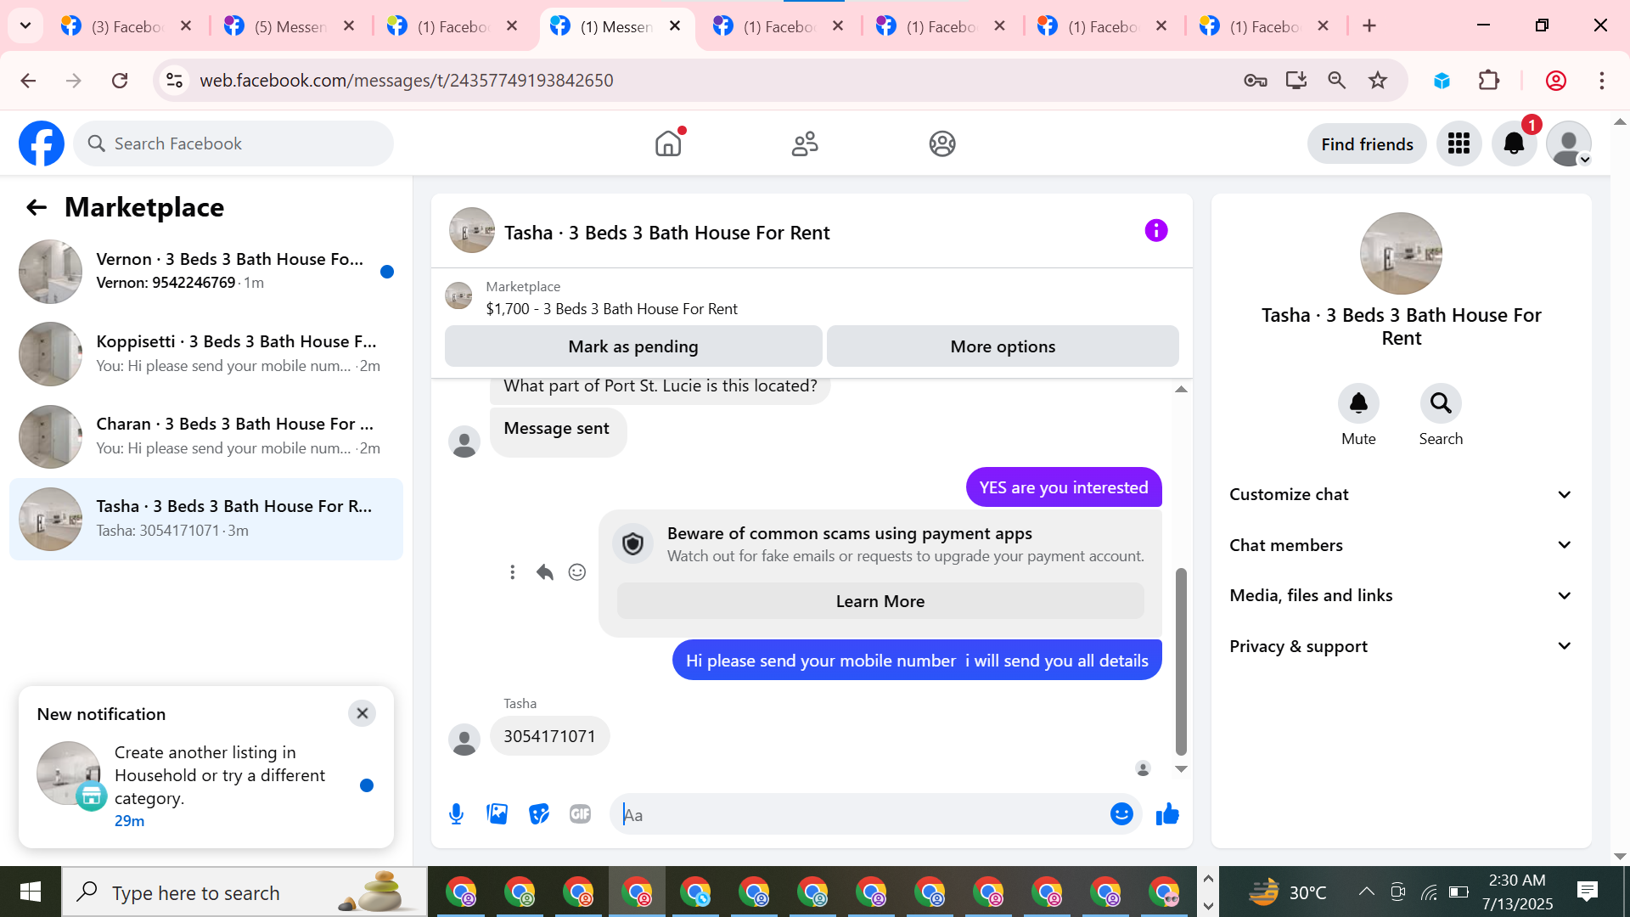Screen dimensions: 1630x917
Task: Reply to the scam warning message
Action: pyautogui.click(x=545, y=572)
